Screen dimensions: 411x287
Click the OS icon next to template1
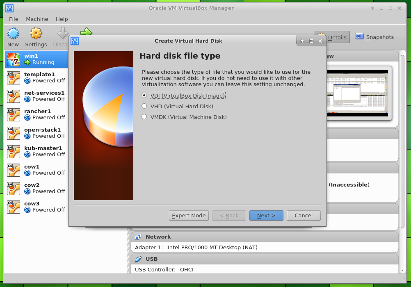pos(14,78)
